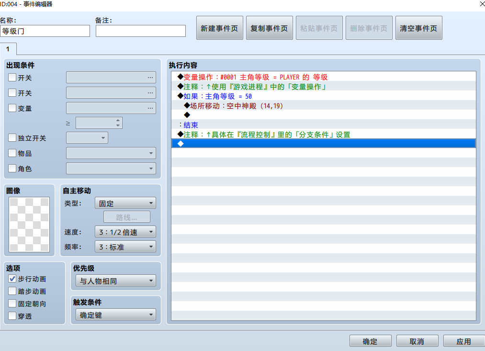
Task: Open the 触发条件 dropdown showing 确定键
Action: point(116,315)
